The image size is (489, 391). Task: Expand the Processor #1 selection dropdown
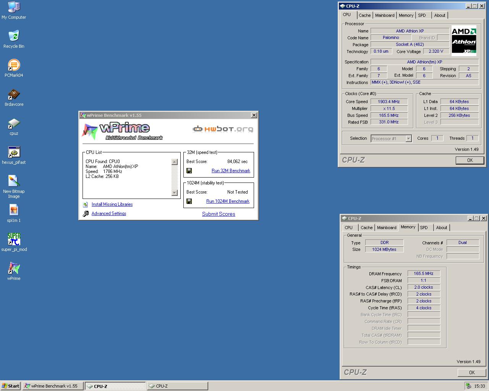click(408, 139)
